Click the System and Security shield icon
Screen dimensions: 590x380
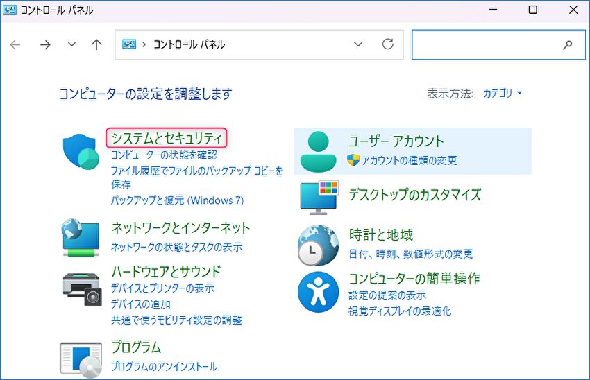click(81, 152)
